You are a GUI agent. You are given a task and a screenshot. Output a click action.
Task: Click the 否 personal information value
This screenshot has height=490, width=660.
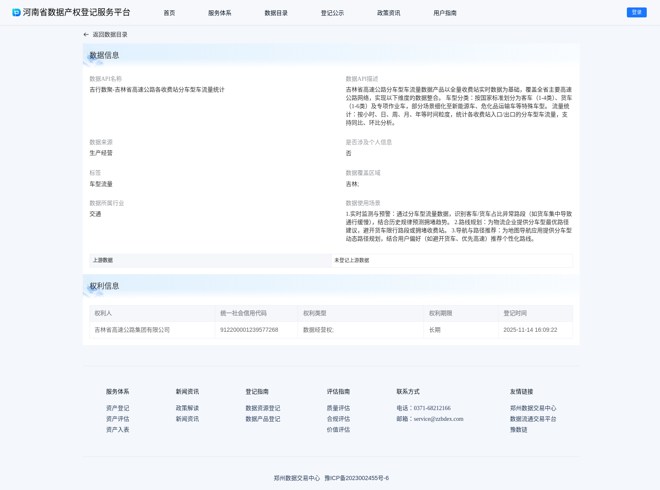[x=349, y=153]
